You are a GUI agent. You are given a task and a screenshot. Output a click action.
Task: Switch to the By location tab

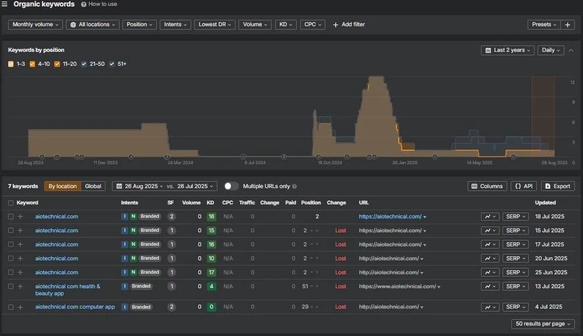(62, 186)
